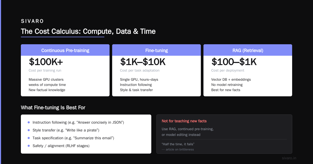Click the article on brittleness attribution

178,149
